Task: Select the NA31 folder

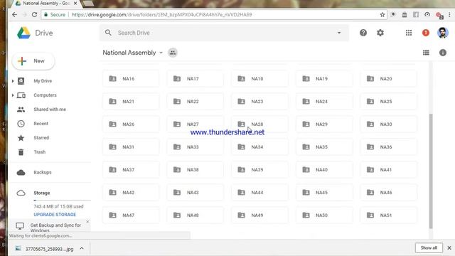Action: [x=131, y=147]
